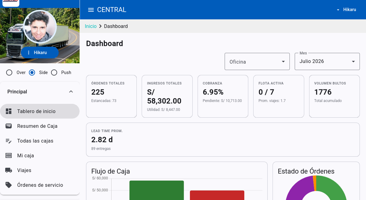Select the Over radio button

[x=9, y=73]
